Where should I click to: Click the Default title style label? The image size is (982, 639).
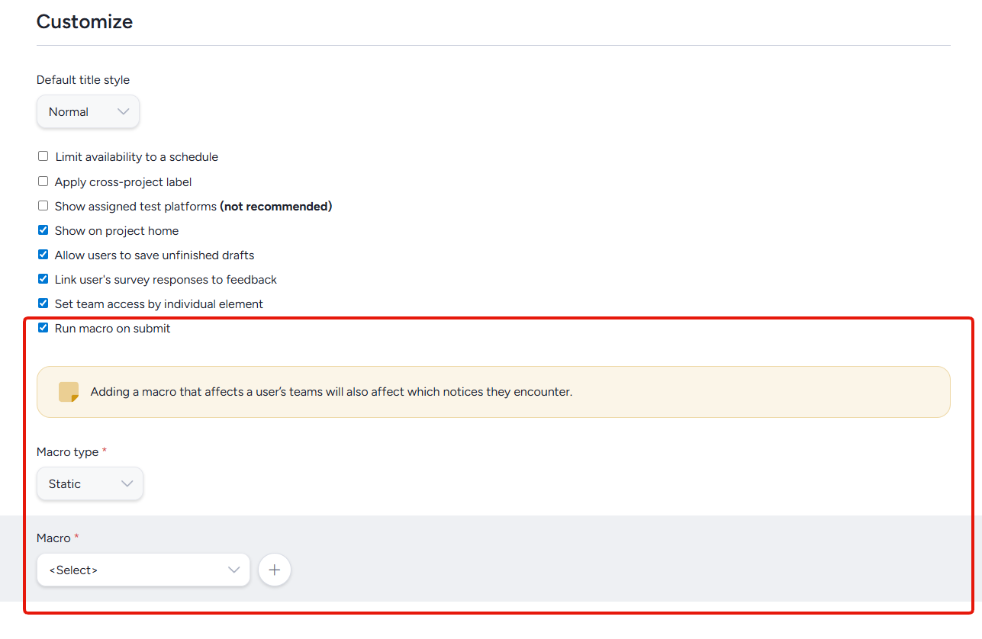point(83,80)
